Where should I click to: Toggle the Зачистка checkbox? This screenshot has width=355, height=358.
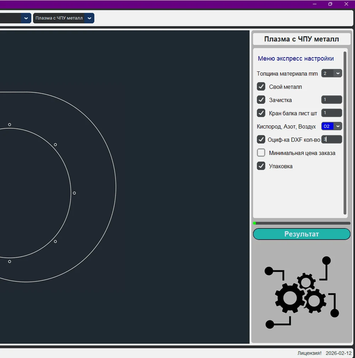pos(261,100)
